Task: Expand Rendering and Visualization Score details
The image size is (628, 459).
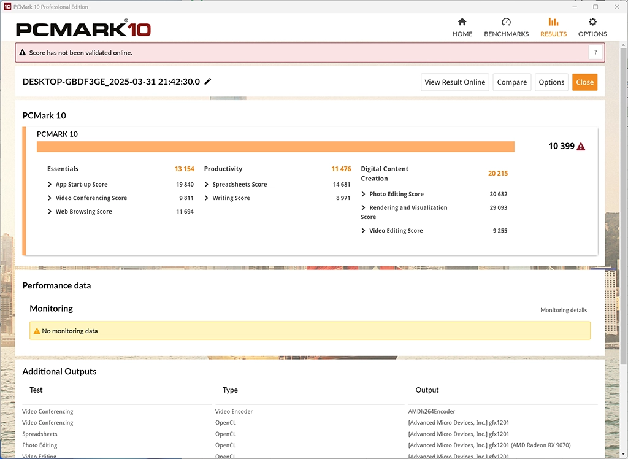Action: click(x=364, y=207)
